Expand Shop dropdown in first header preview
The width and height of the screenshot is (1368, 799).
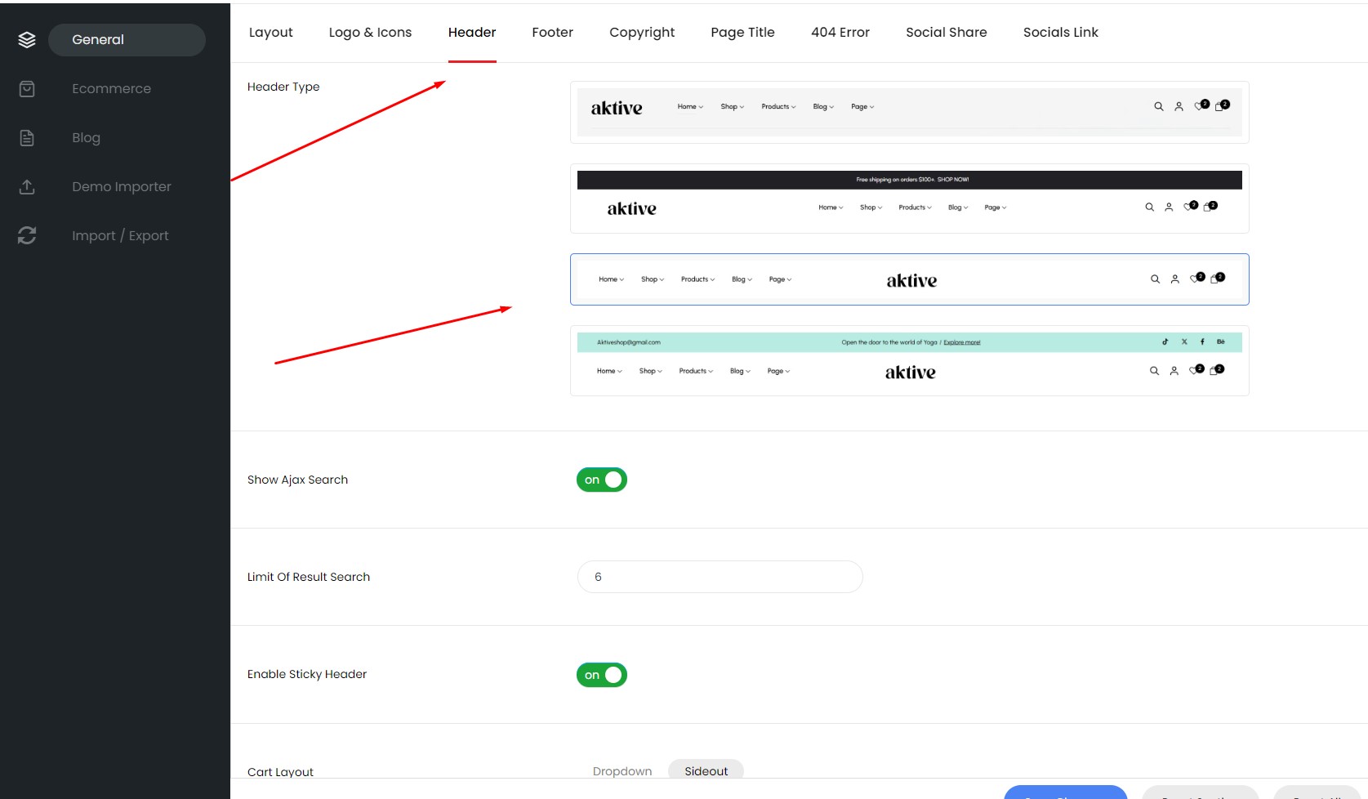click(x=732, y=107)
